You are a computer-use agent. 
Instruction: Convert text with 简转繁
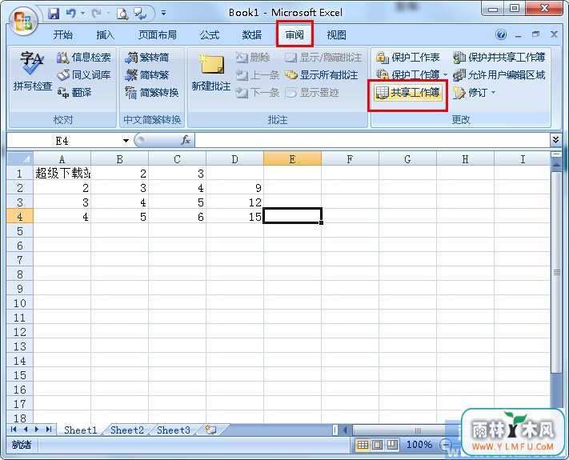click(x=147, y=75)
